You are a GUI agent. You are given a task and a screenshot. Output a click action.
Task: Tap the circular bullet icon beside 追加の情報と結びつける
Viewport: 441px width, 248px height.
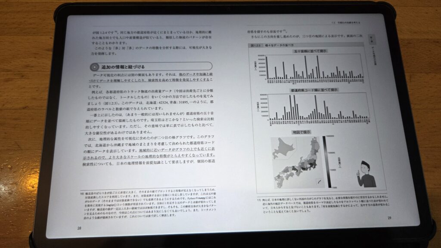pos(94,67)
